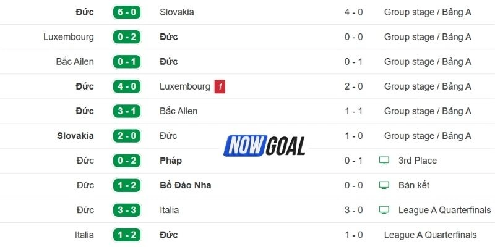Open the 4 - 0 Đức vs Luxembourg score
Screen dimensions: 495x247
pyautogui.click(x=127, y=86)
